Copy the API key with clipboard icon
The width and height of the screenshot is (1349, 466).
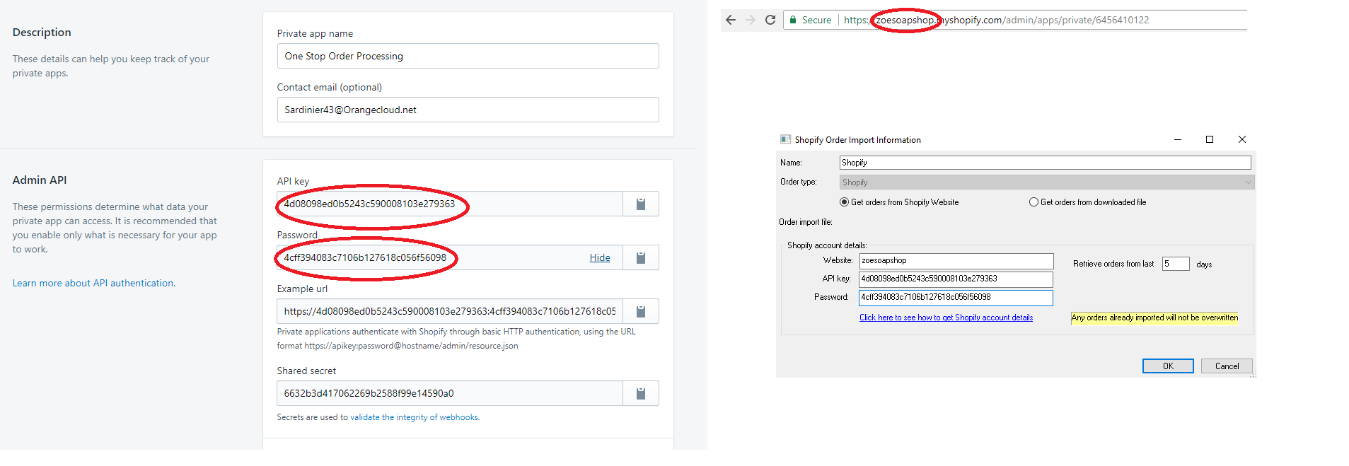pyautogui.click(x=641, y=204)
